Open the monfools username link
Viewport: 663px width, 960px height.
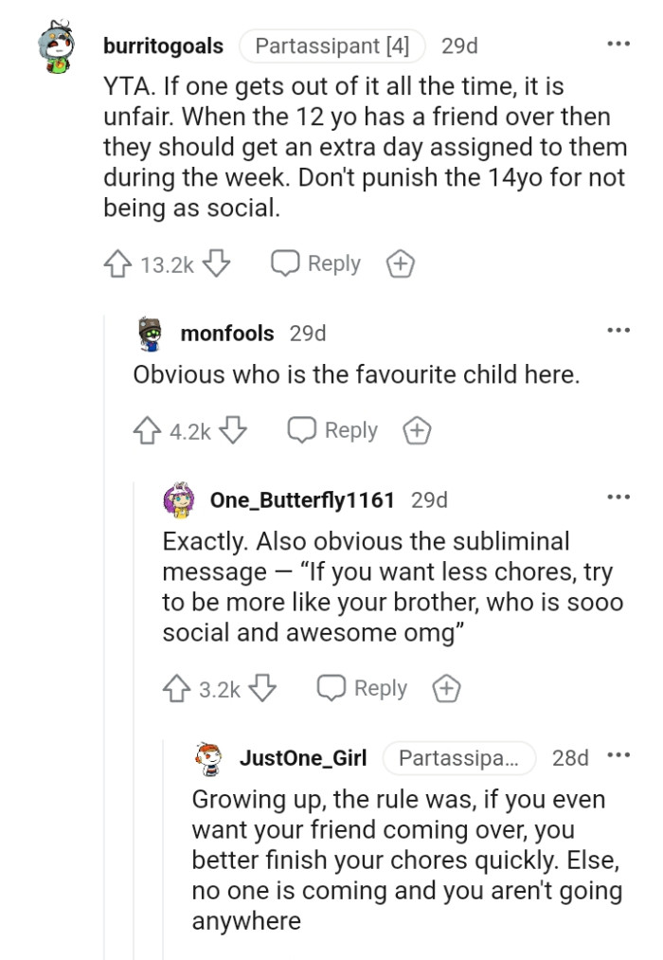tap(226, 333)
